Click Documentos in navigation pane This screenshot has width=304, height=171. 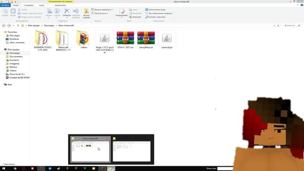point(16,57)
